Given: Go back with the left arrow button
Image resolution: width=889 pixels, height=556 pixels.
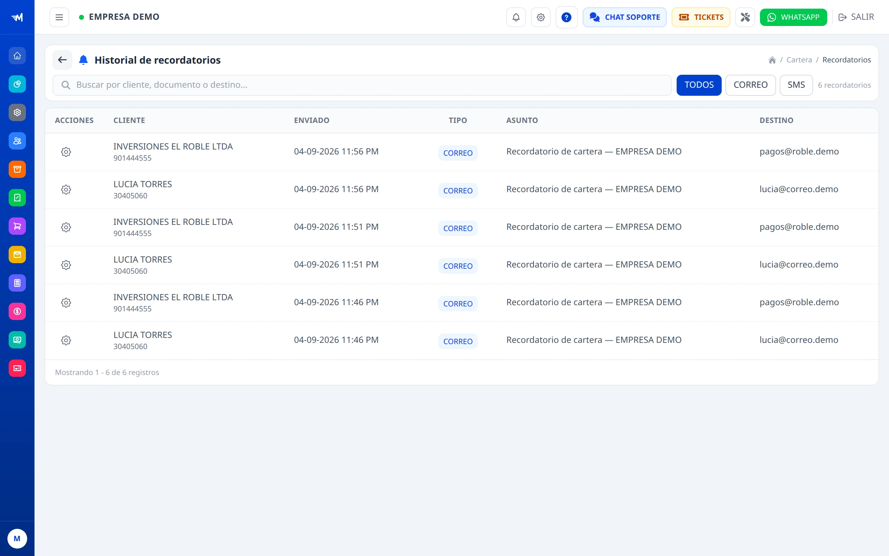Looking at the screenshot, I should coord(62,60).
